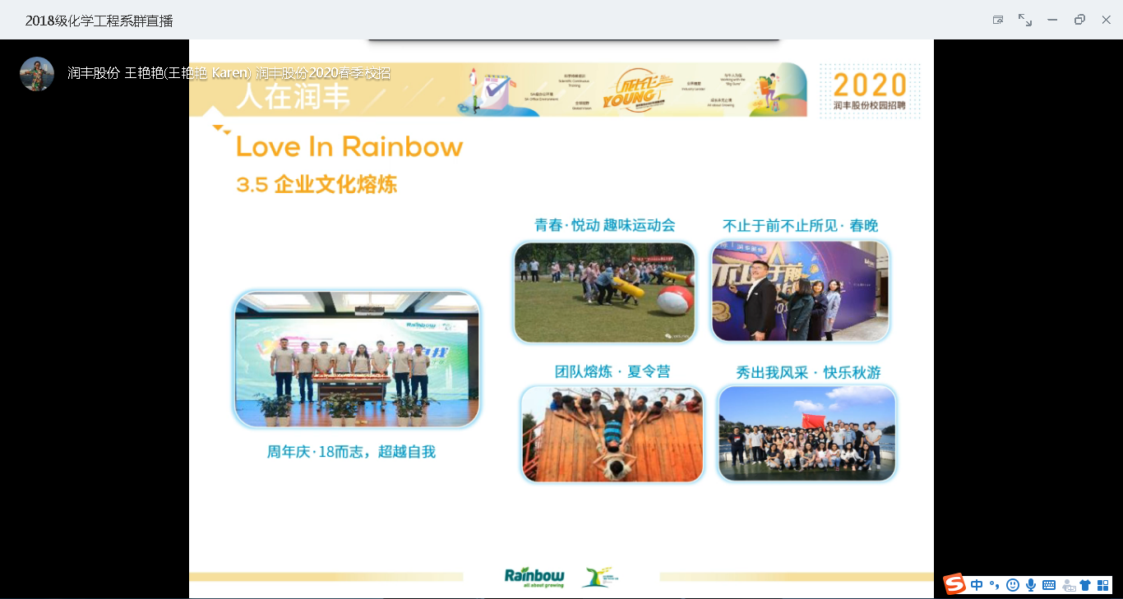Click the 周年庆 anniversary group photo
This screenshot has width=1123, height=599.
[357, 359]
